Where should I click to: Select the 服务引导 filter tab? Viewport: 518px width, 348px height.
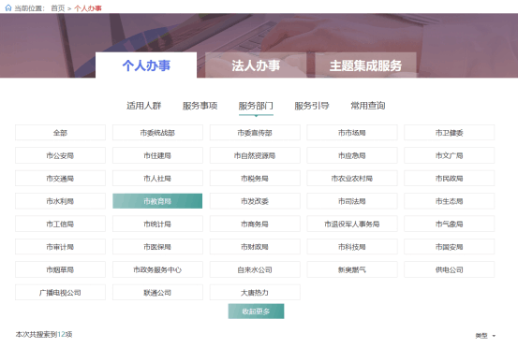click(312, 106)
